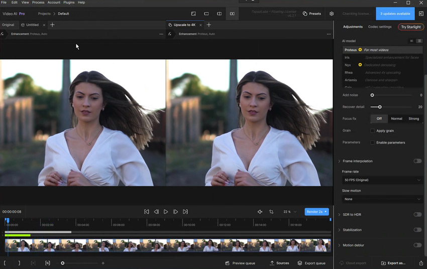The image size is (427, 269).
Task: Switch to Codec settings tab
Action: click(380, 27)
